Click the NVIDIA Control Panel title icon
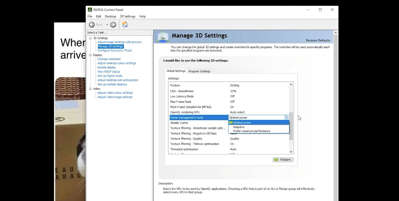399x201 pixels. [x=90, y=10]
